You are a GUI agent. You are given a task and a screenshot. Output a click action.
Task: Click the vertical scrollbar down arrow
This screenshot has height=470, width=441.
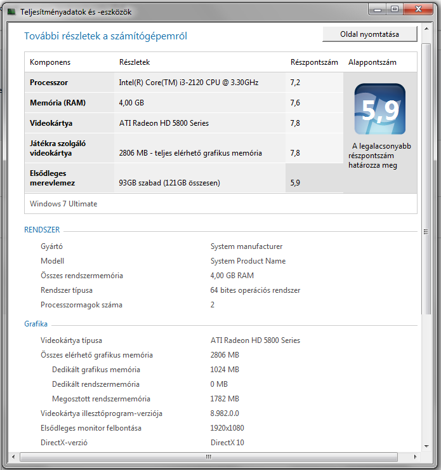coord(426,446)
